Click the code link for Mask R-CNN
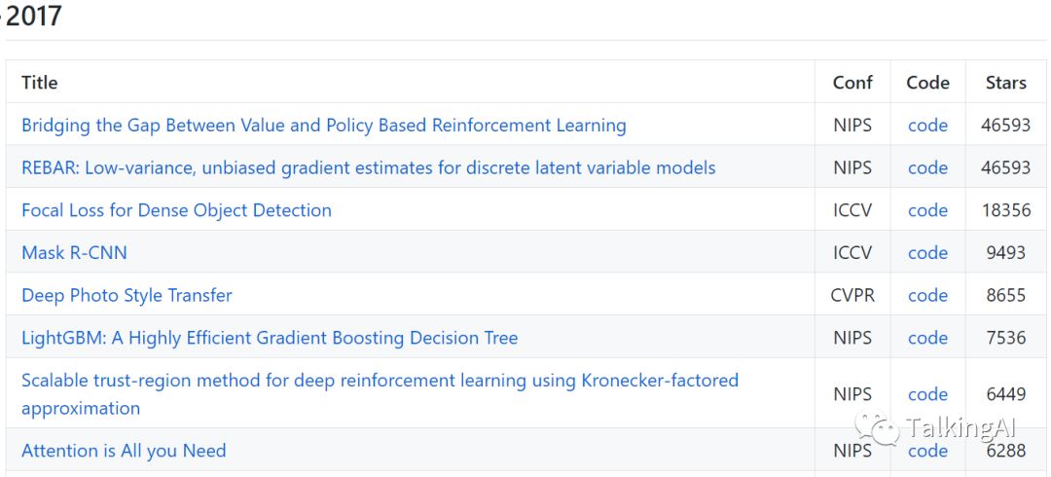The height and width of the screenshot is (477, 1051). 927,253
